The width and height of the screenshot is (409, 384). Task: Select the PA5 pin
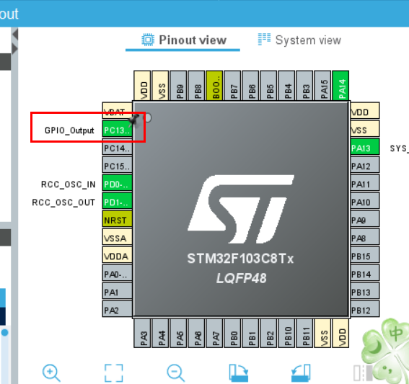pos(178,333)
